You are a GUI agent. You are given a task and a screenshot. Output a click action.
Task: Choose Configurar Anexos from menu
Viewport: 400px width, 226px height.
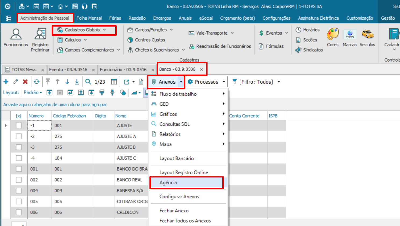[188, 197]
